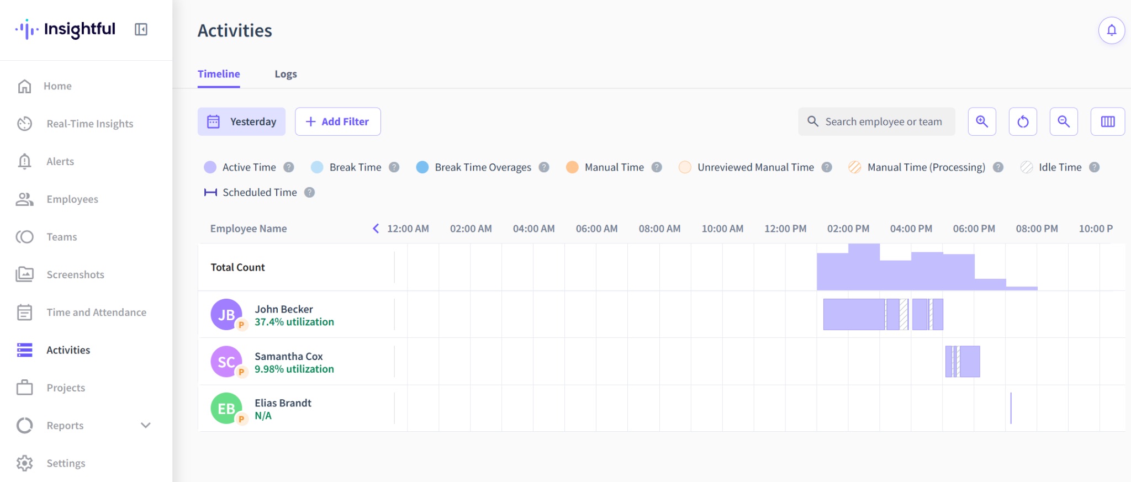Show help for Scheduled Time
Viewport: 1131px width, 482px height.
tap(310, 192)
